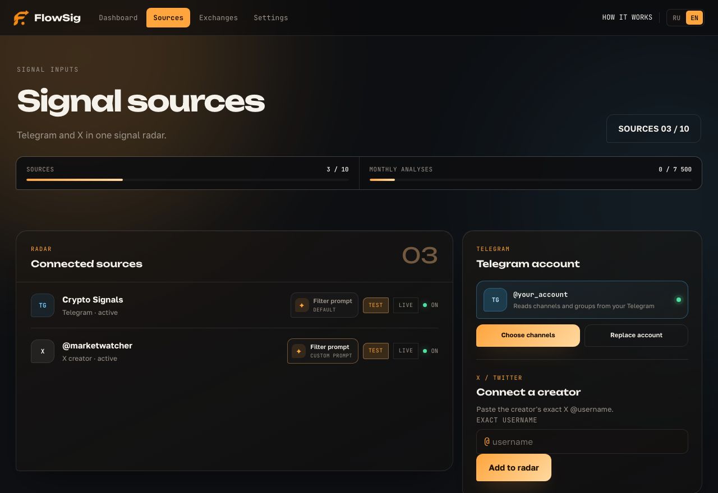718x493 pixels.
Task: Click the green status dot on @your_account card
Action: [678, 300]
